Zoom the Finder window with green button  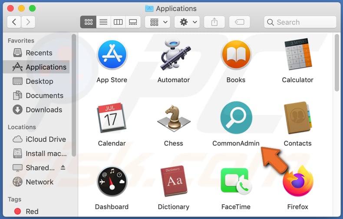(x=33, y=8)
